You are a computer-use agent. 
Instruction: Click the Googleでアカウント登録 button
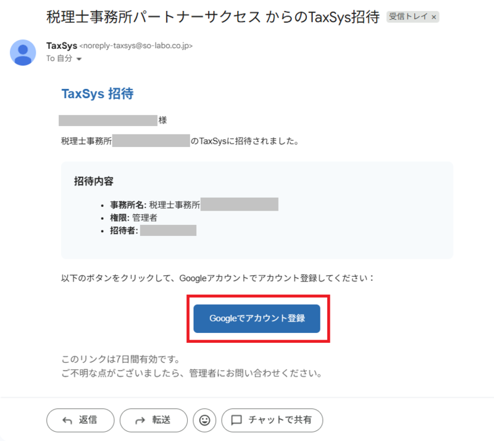coord(257,318)
